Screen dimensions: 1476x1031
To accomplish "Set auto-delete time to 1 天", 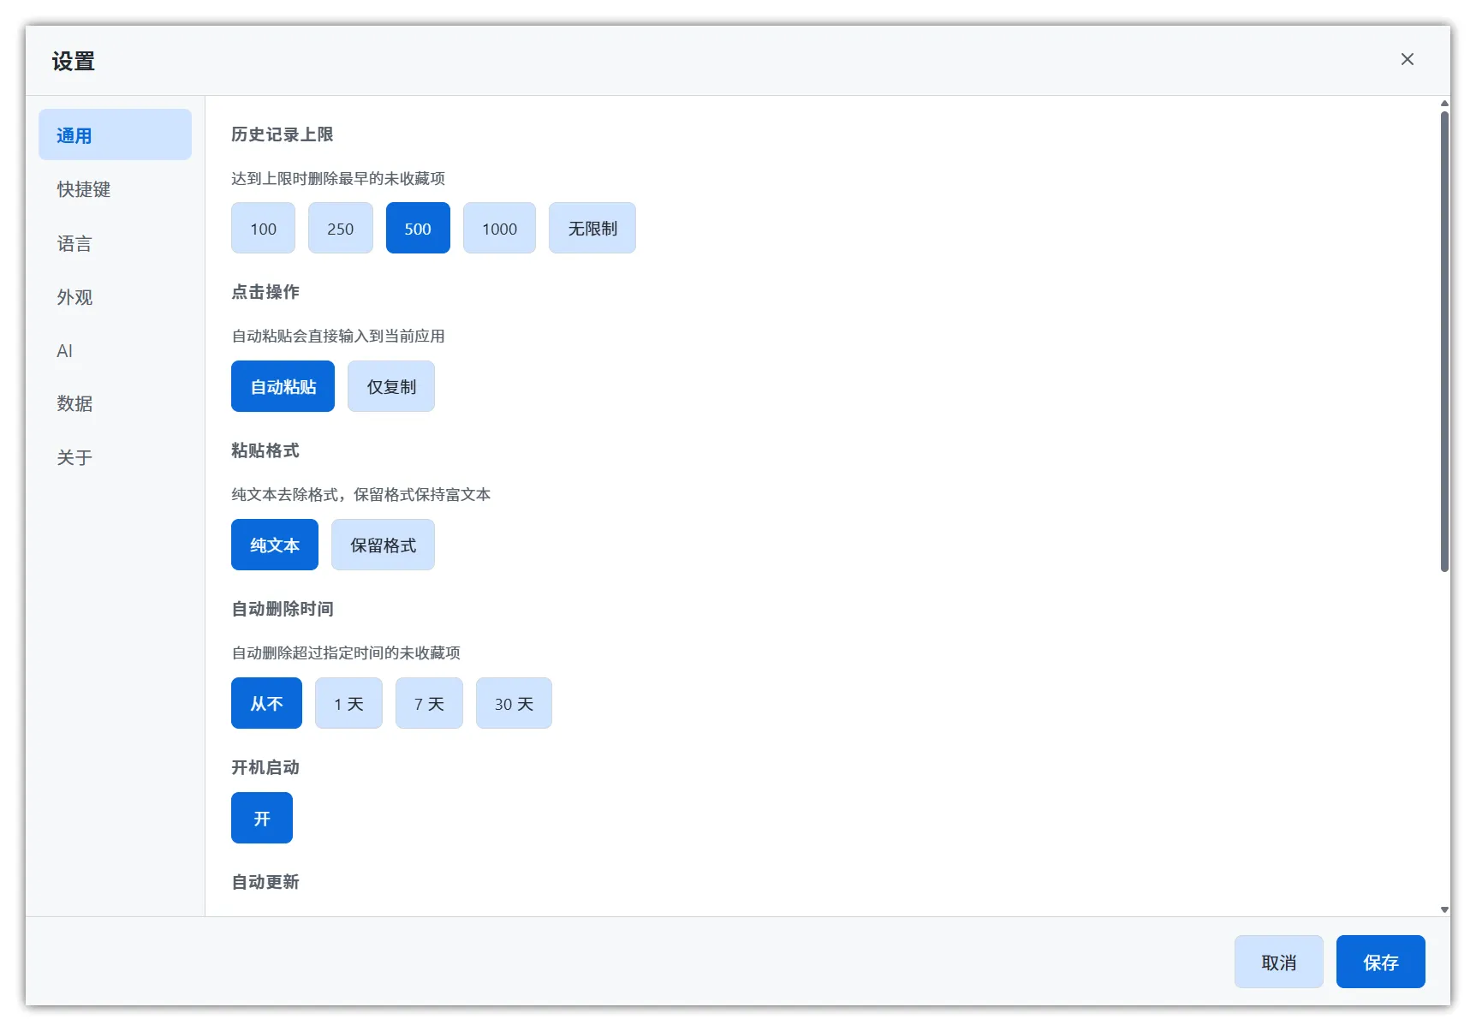I will click(x=348, y=704).
